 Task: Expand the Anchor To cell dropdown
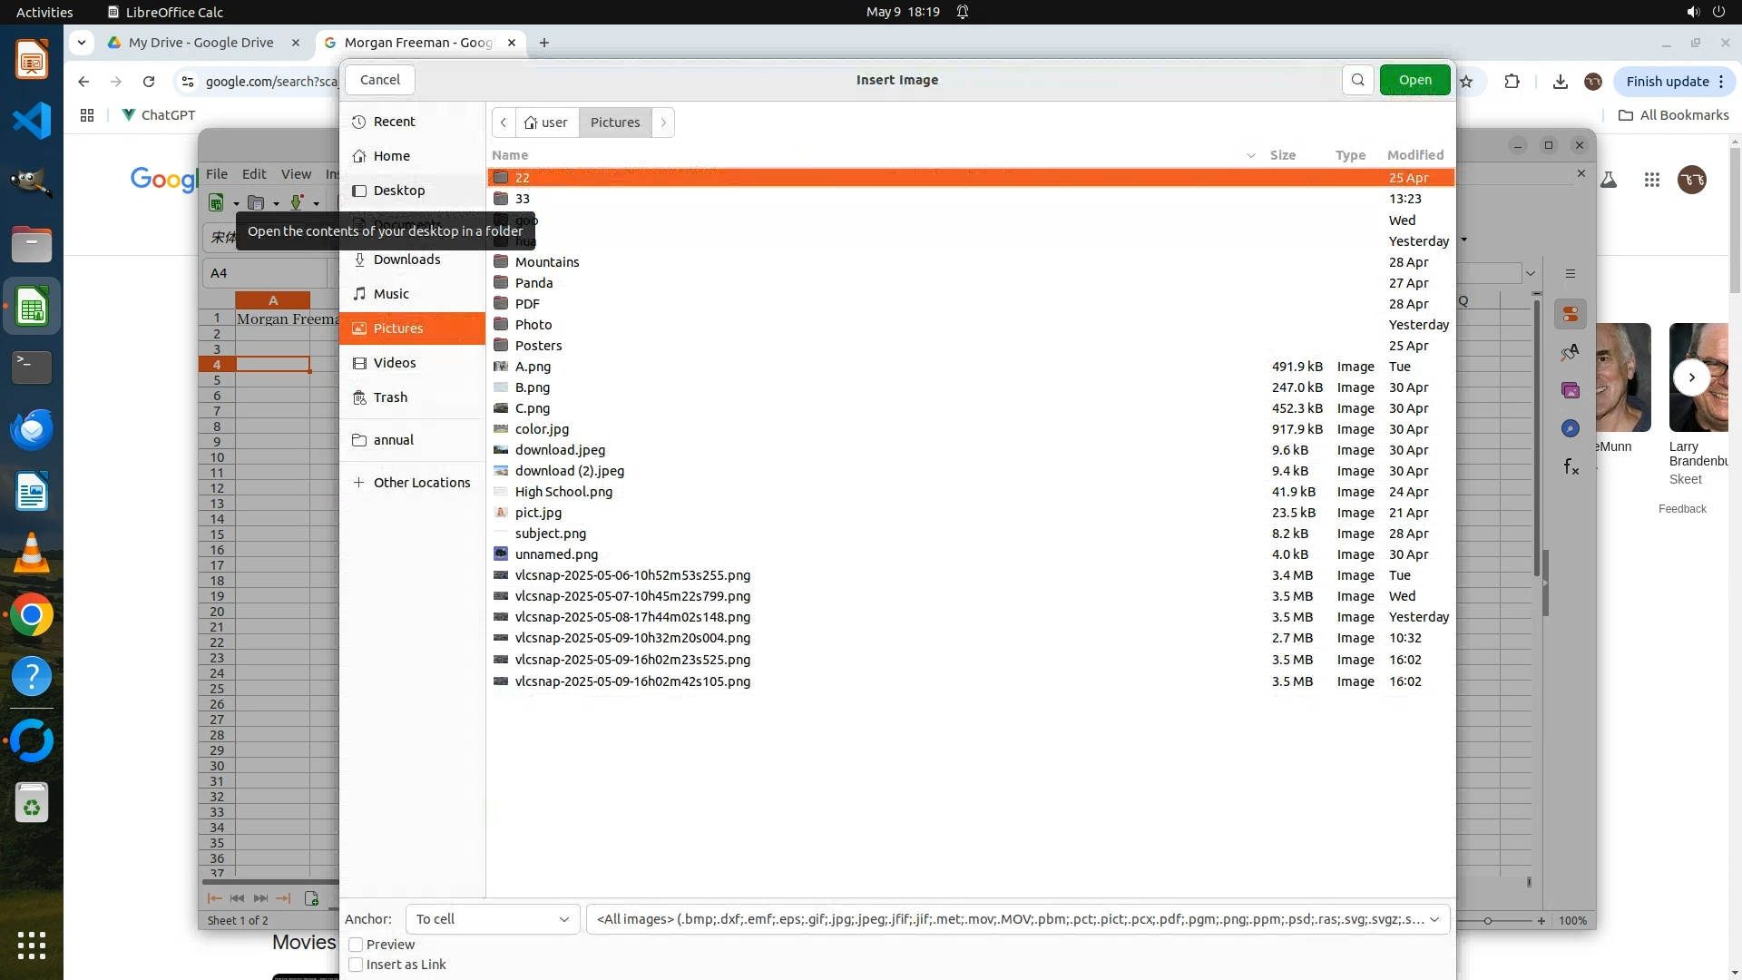point(493,919)
